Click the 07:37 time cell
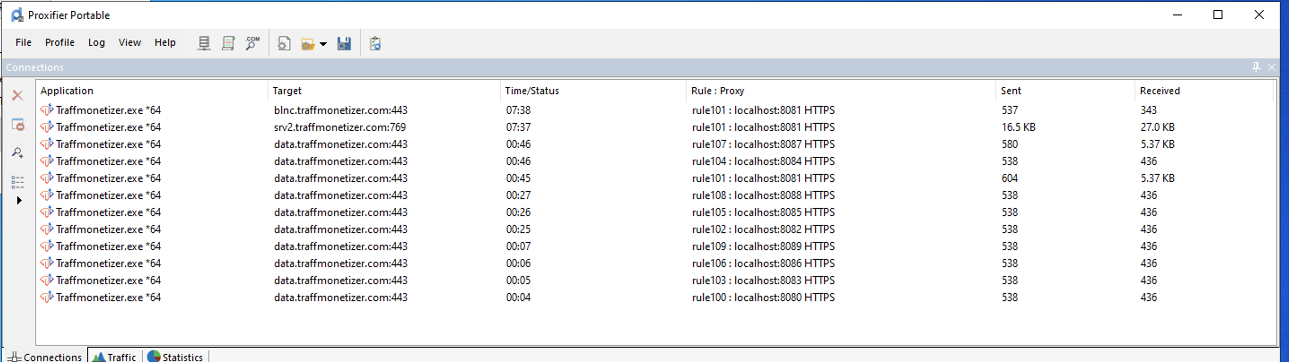The width and height of the screenshot is (1289, 362). pyautogui.click(x=518, y=127)
